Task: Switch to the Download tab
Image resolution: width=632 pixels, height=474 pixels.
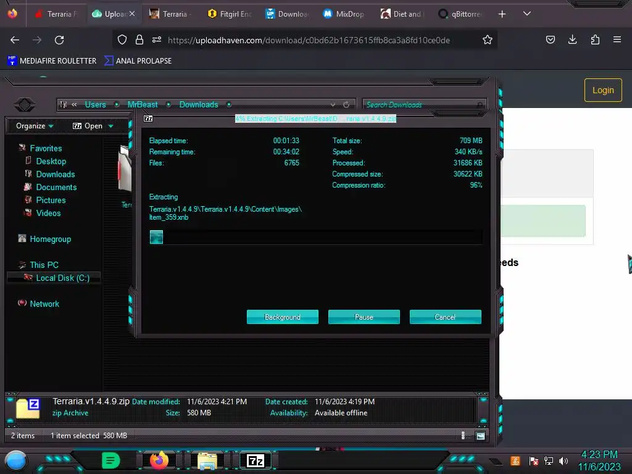Action: tap(287, 14)
